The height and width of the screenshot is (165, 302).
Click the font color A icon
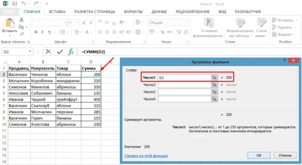pyautogui.click(x=87, y=32)
